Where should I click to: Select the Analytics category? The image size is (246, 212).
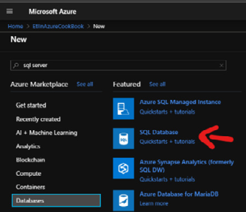(28, 146)
